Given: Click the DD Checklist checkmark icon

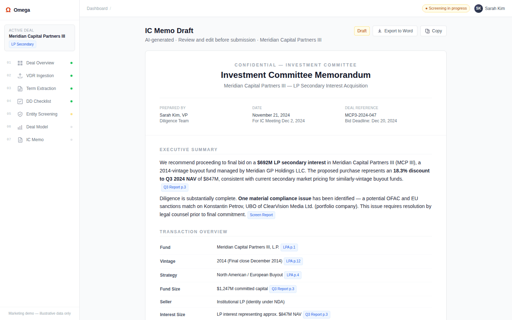Looking at the screenshot, I should coord(20,101).
